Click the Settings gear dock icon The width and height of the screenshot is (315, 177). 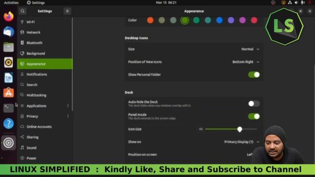(8, 143)
